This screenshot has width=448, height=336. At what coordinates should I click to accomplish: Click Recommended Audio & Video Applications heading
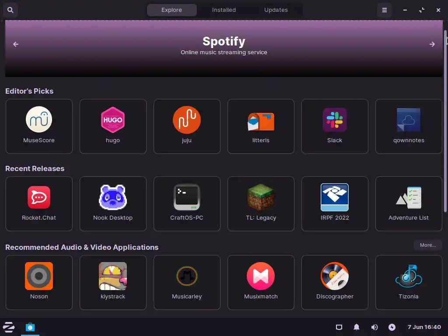point(82,247)
